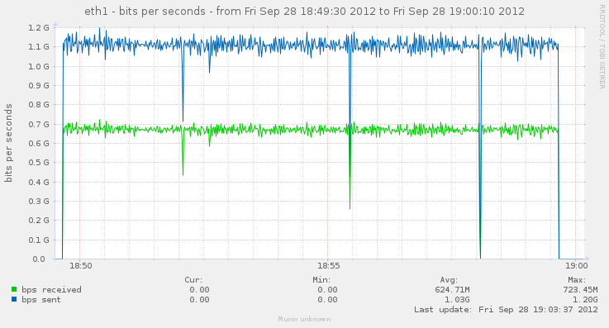Select the average value 1.03G
The height and width of the screenshot is (328, 609).
point(457,300)
